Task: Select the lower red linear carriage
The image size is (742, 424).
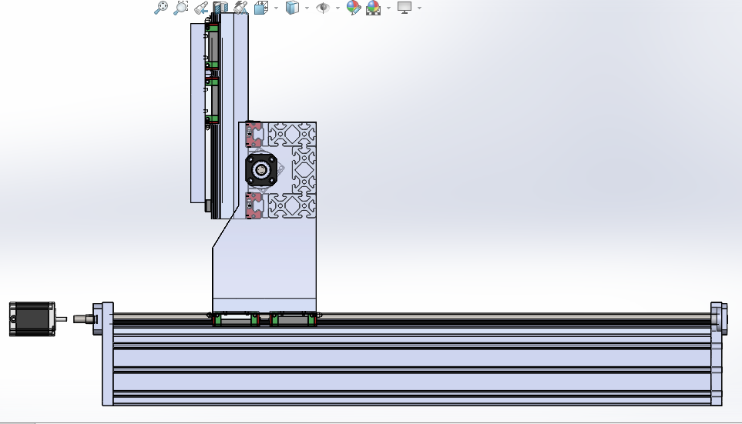Action: [x=253, y=205]
